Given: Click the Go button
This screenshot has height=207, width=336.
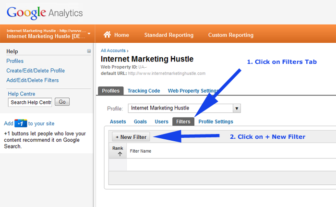Looking at the screenshot, I should (x=62, y=102).
